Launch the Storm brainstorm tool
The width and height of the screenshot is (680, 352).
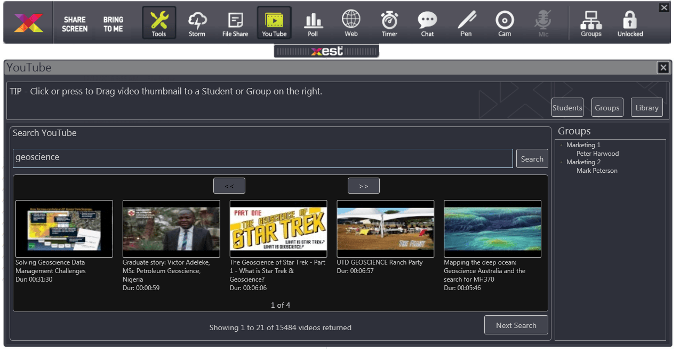pos(197,24)
